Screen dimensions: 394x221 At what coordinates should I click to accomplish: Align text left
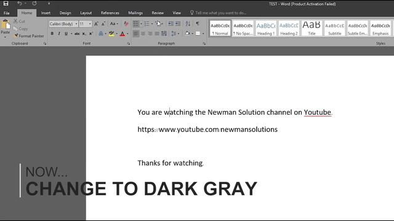coord(136,34)
